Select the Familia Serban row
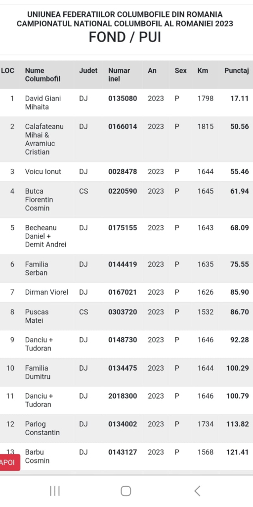This screenshot has width=253, height=507. [x=126, y=268]
